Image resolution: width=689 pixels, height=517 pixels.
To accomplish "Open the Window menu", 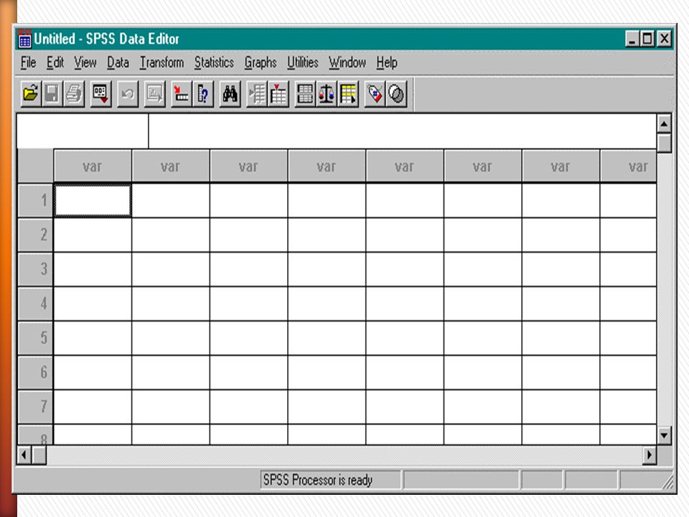I will [347, 62].
